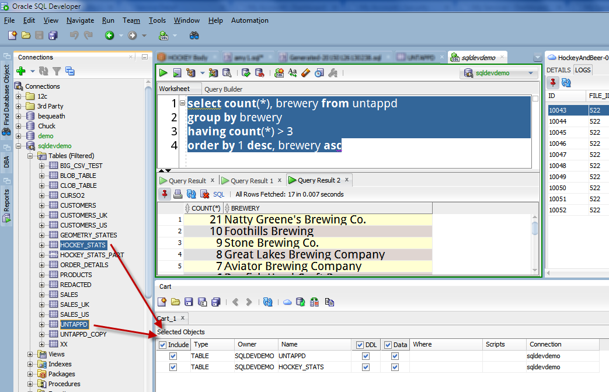Screen dimensions: 609x392
Task: Open the sqldevdemo connection dropdown
Action: point(530,73)
